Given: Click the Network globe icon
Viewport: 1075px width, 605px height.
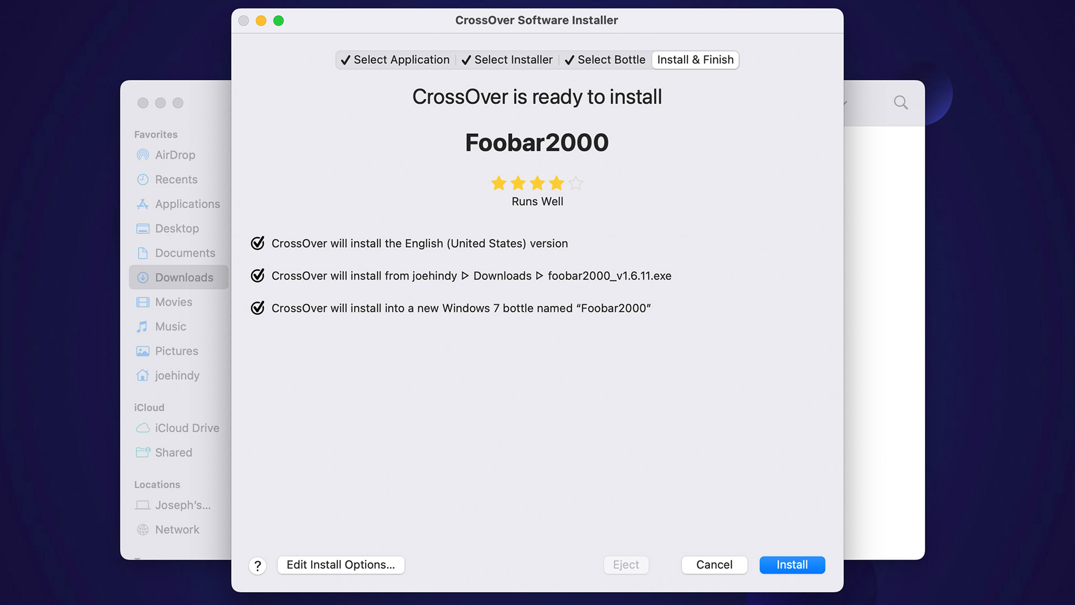Looking at the screenshot, I should point(143,530).
